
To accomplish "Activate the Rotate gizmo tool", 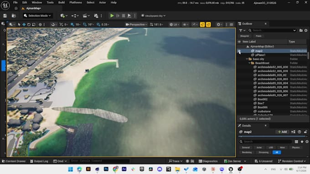I will tap(29, 25).
